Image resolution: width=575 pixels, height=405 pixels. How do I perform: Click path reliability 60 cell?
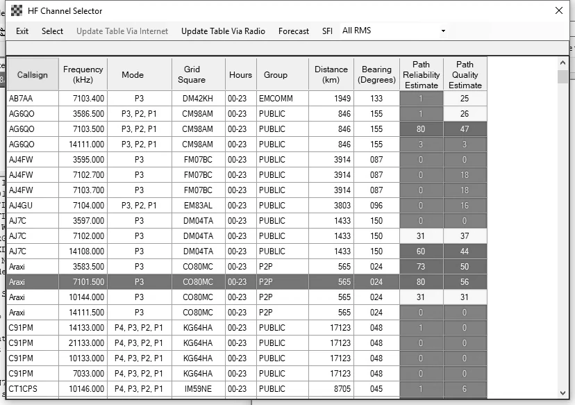pyautogui.click(x=422, y=251)
